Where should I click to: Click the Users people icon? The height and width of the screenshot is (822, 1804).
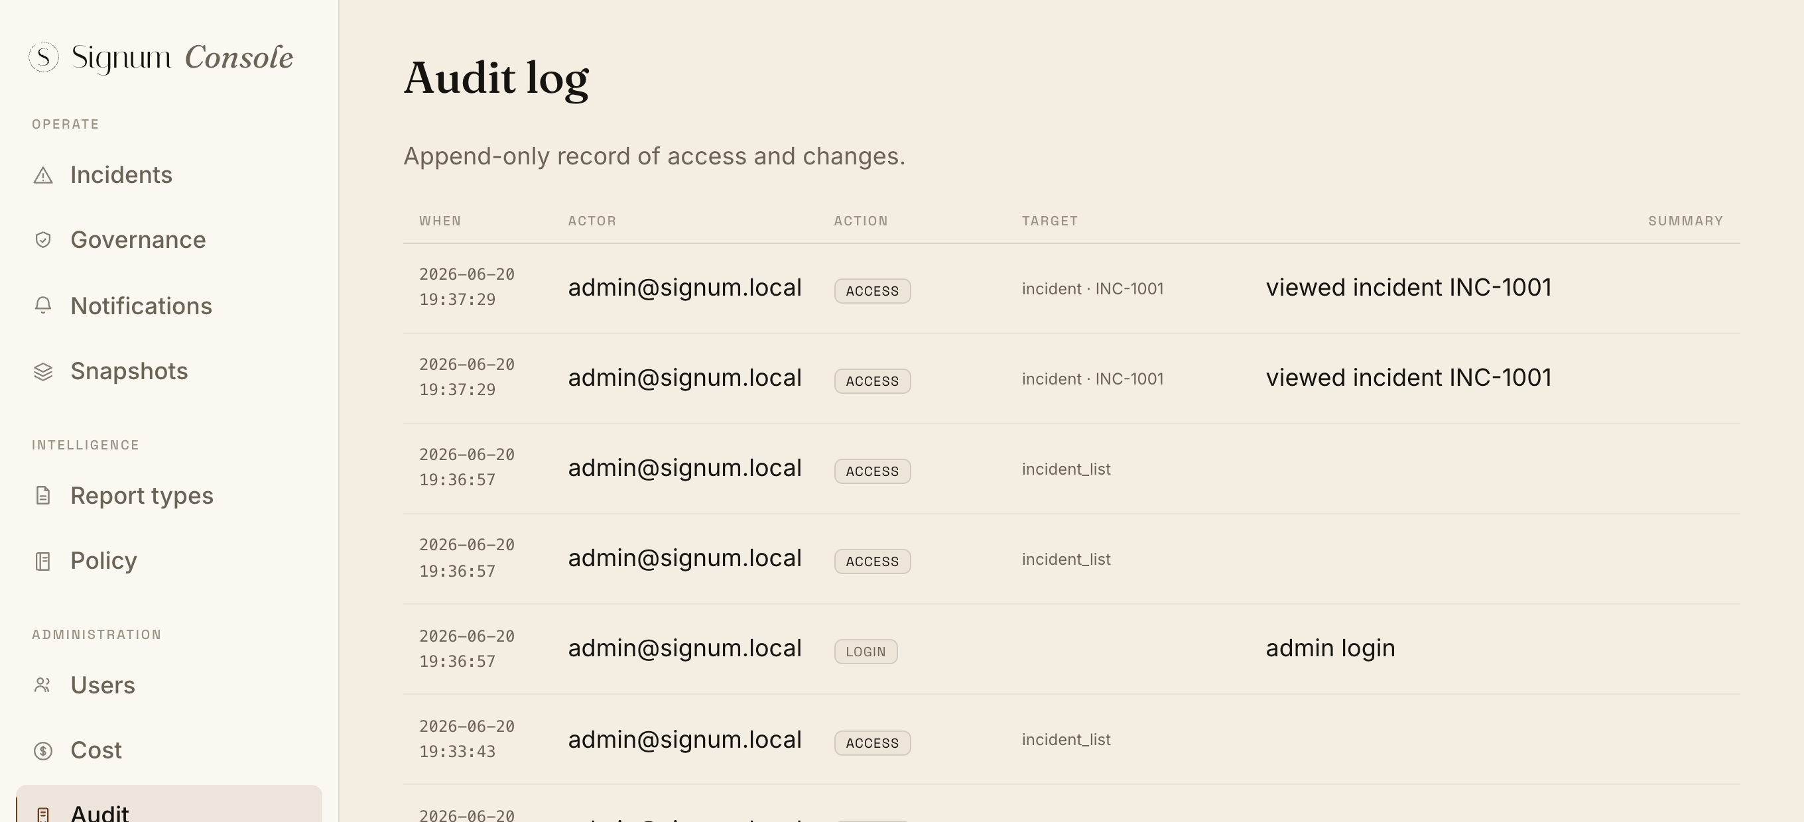[x=43, y=685]
